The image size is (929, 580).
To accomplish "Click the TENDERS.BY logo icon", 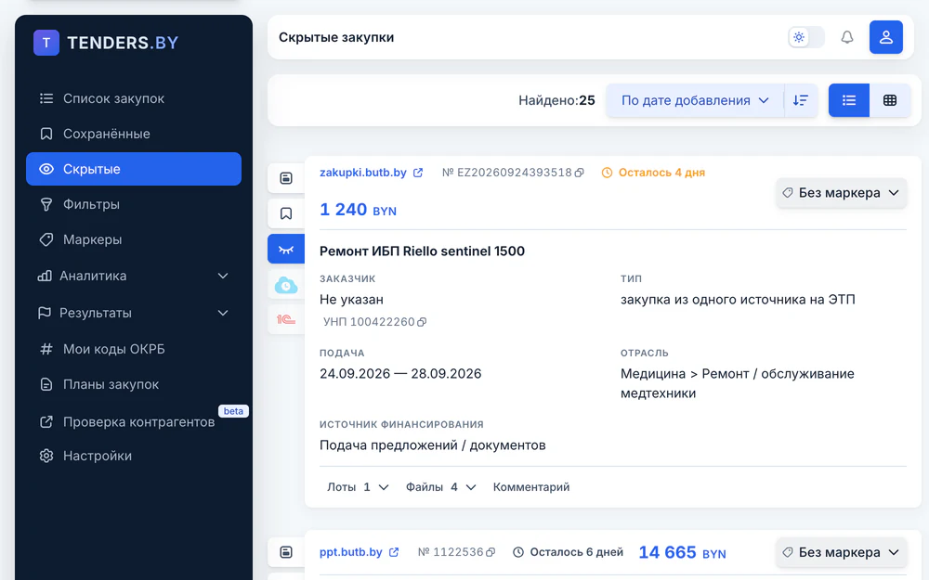I will pos(46,43).
